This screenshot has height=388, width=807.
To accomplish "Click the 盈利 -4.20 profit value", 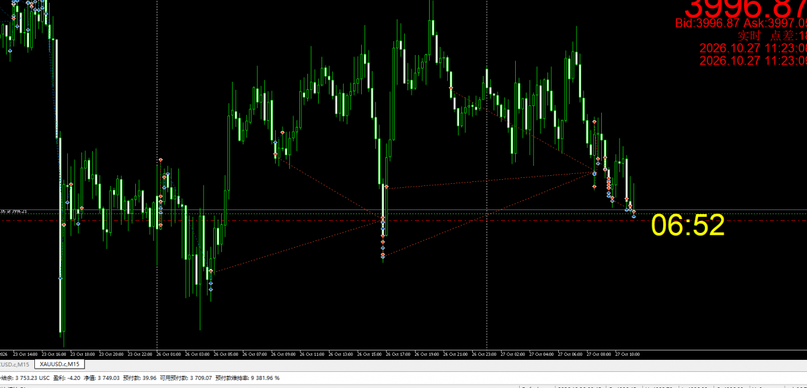I will [66, 378].
